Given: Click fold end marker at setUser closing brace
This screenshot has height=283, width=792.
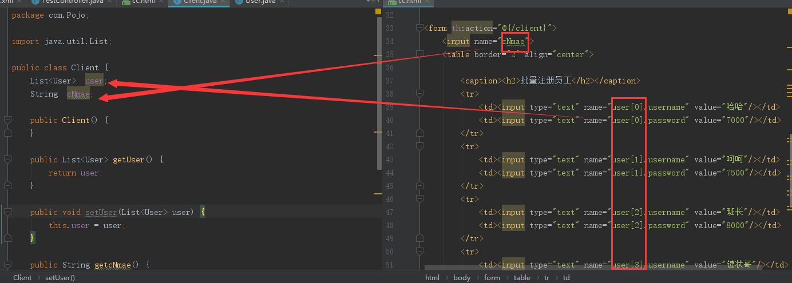Looking at the screenshot, I should pyautogui.click(x=7, y=238).
